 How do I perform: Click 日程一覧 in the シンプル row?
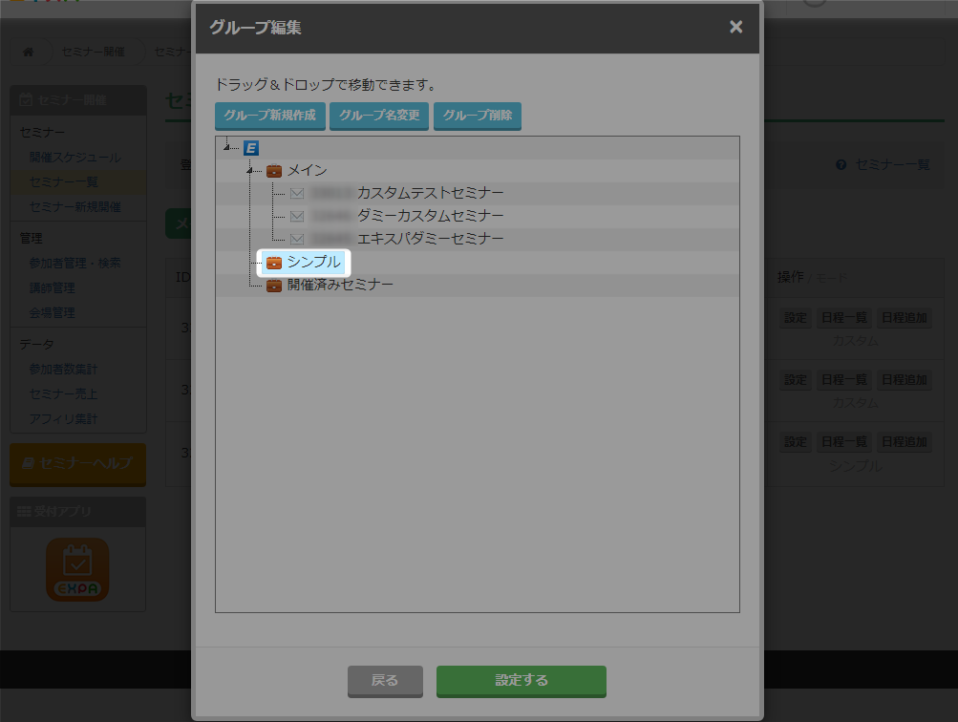[x=843, y=441]
